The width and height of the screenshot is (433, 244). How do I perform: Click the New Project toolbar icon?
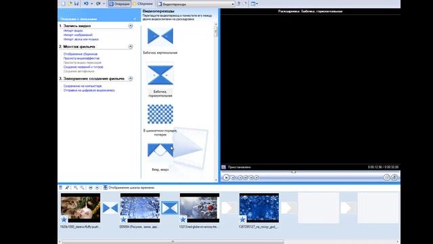(63, 3)
